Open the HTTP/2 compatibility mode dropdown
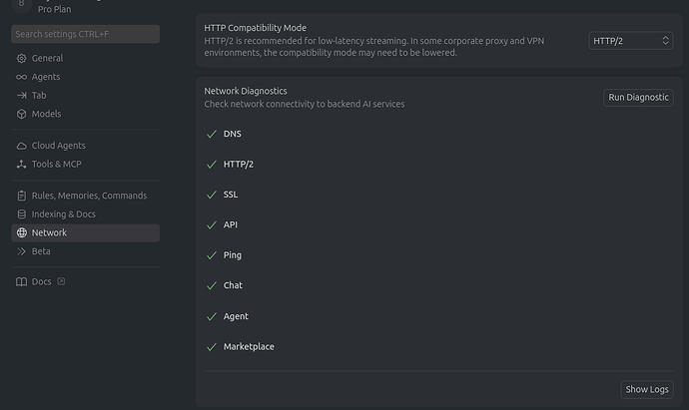This screenshot has height=410, width=689. (x=631, y=41)
